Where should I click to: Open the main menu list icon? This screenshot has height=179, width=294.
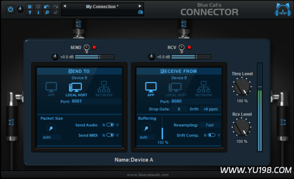pyautogui.click(x=29, y=7)
